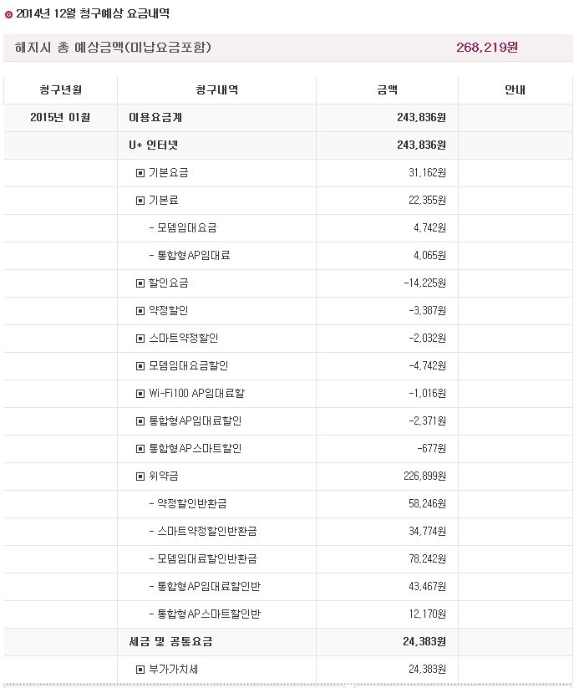Click the square icon beside Wi-Fi100 AP임대료할
The width and height of the screenshot is (574, 688).
(140, 394)
